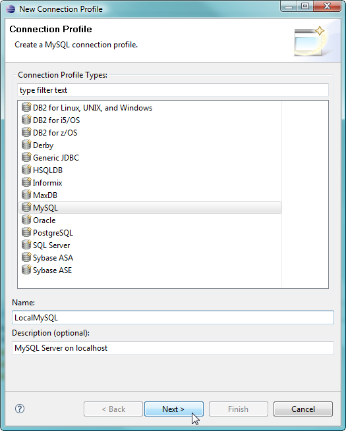Click the MySQL database icon
Image resolution: width=346 pixels, height=431 pixels.
click(26, 207)
